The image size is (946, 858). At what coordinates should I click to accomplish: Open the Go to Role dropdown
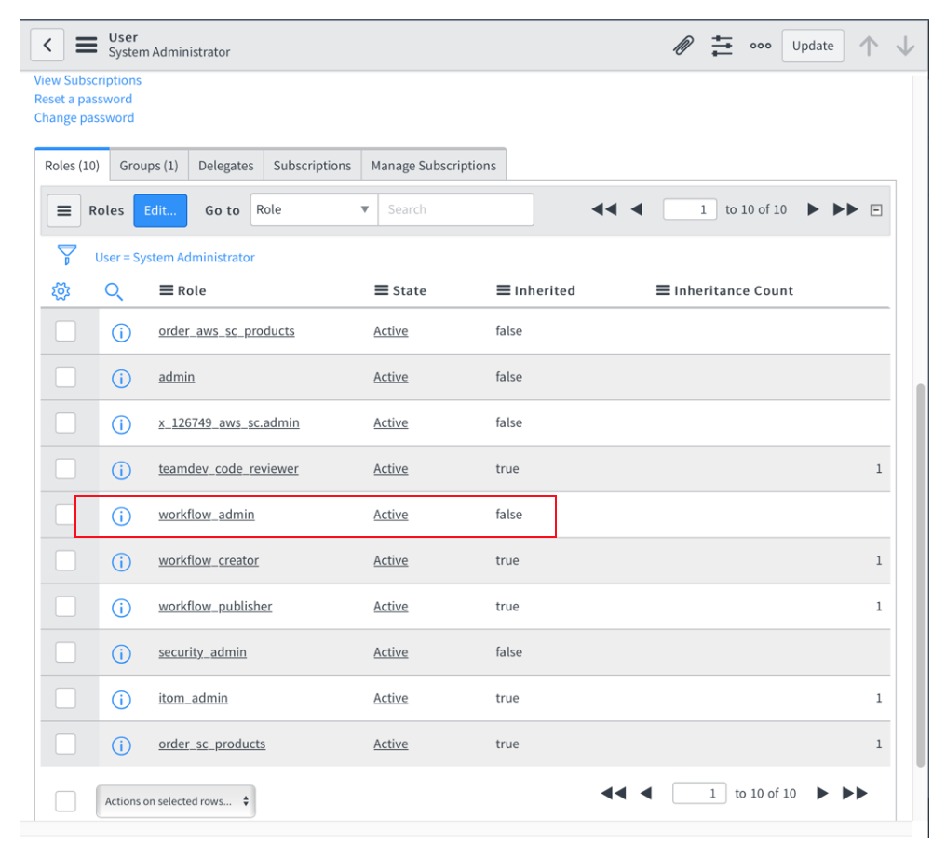coord(313,209)
